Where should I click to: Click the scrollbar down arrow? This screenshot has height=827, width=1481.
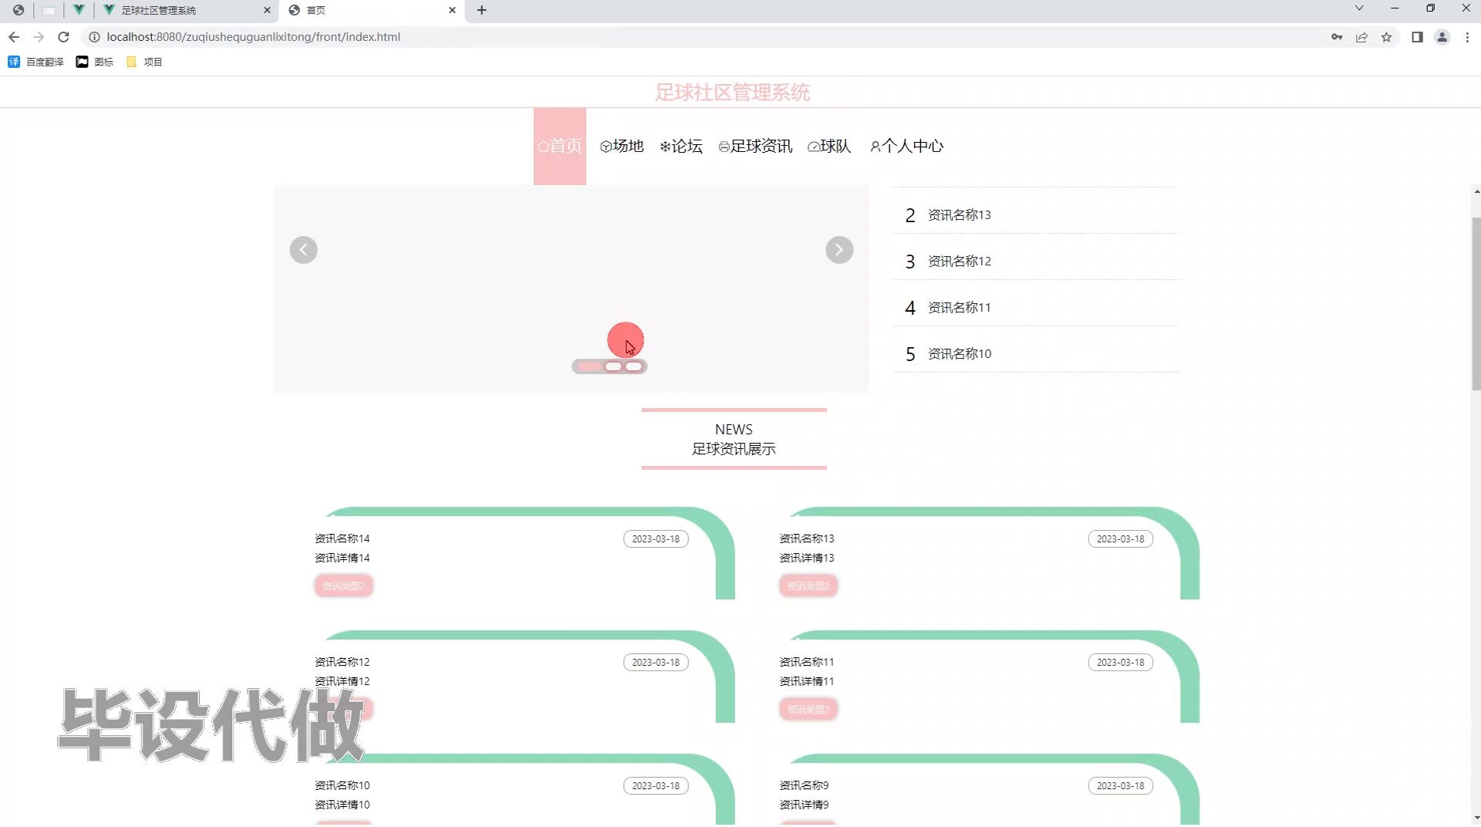coord(1476,818)
